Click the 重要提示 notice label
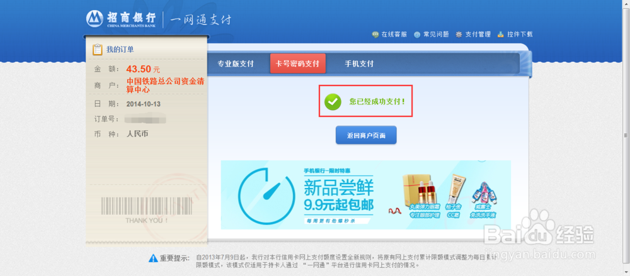This screenshot has width=630, height=276. click(175, 258)
